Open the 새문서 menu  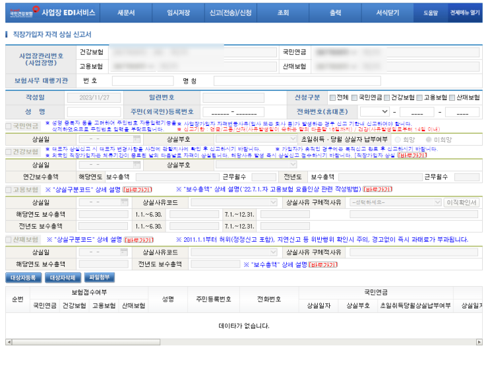126,13
